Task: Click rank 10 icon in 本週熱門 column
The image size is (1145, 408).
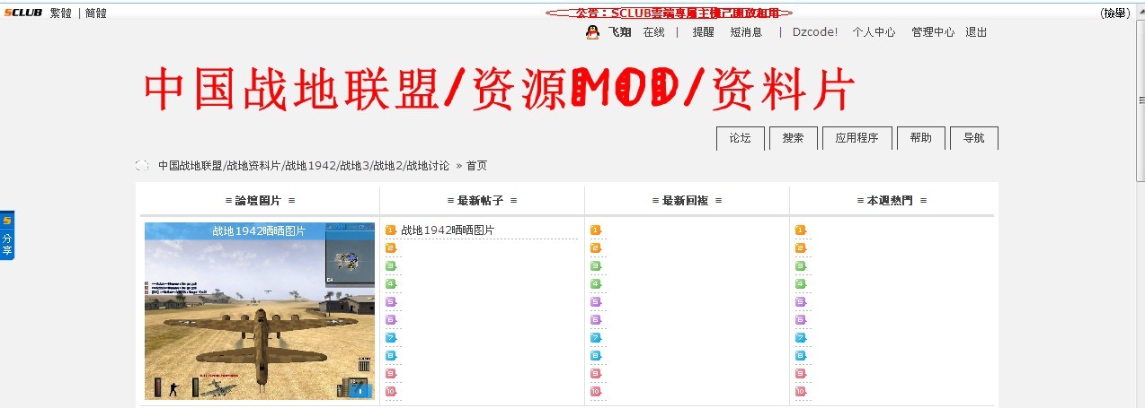Action: tap(801, 392)
